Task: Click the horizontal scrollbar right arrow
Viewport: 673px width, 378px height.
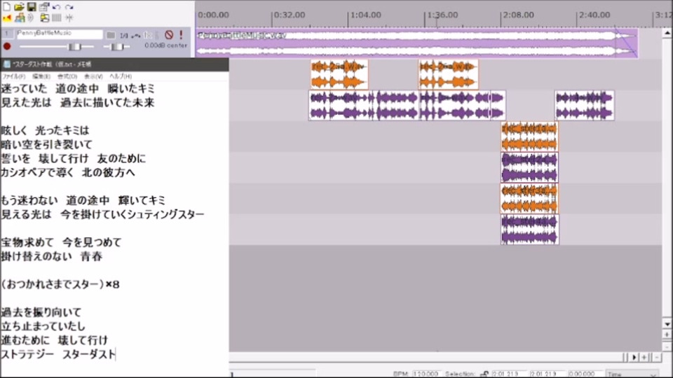Action: click(x=634, y=357)
